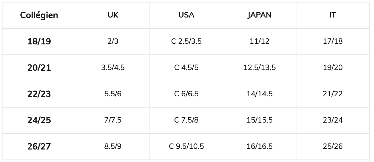Click the Collégien column header
This screenshot has width=374, height=162.
tap(39, 15)
